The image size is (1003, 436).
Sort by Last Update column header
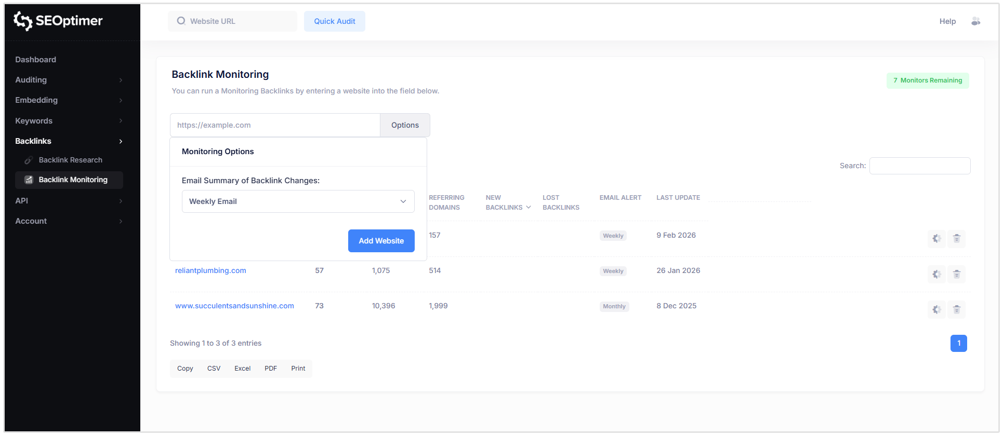tap(678, 198)
